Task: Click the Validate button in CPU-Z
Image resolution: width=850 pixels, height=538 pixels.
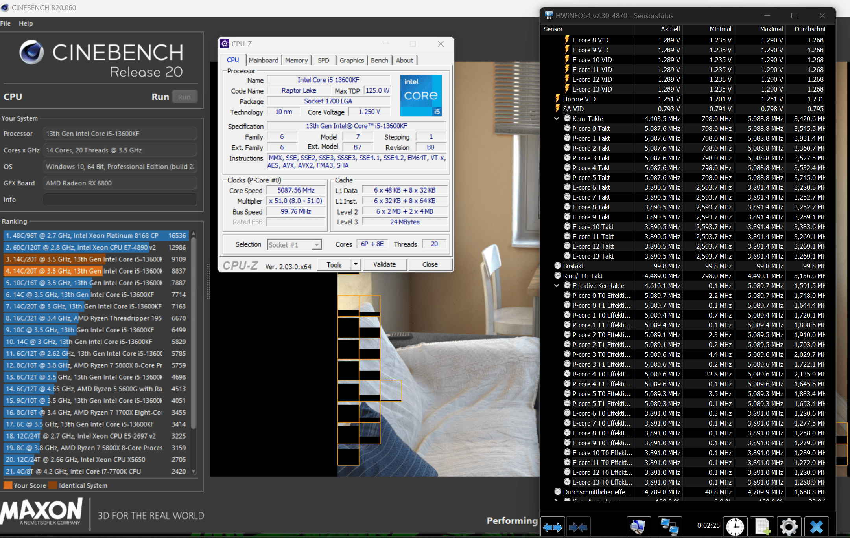Action: tap(384, 264)
